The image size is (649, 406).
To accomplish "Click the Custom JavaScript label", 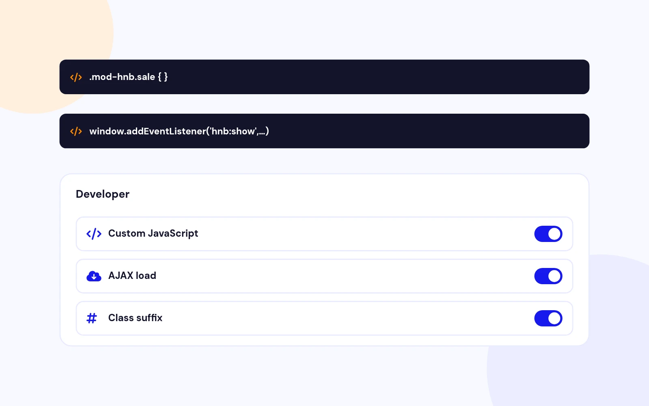I will pyautogui.click(x=153, y=233).
